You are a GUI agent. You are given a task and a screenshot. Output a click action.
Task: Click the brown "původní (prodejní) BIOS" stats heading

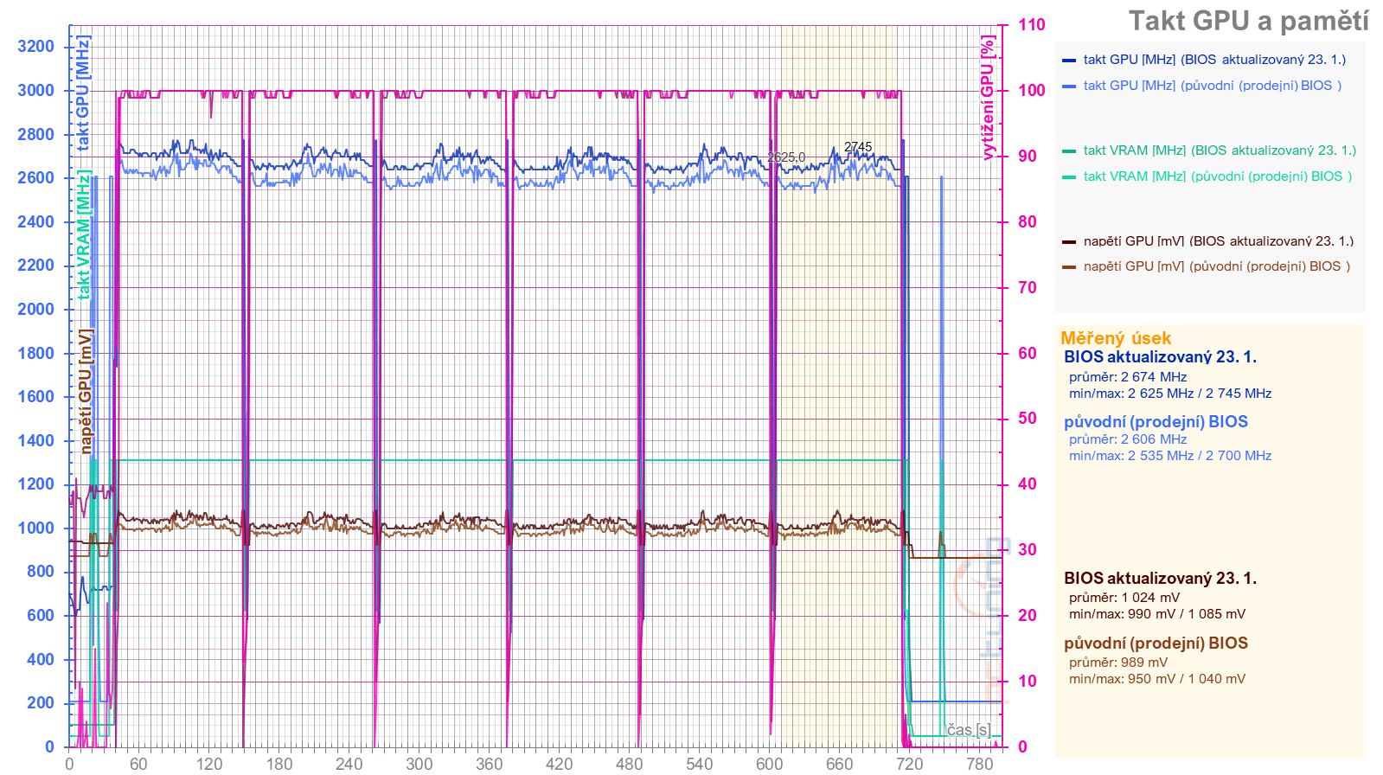[1156, 644]
